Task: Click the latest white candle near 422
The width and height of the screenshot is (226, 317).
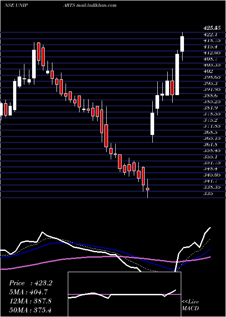Action: point(182,44)
